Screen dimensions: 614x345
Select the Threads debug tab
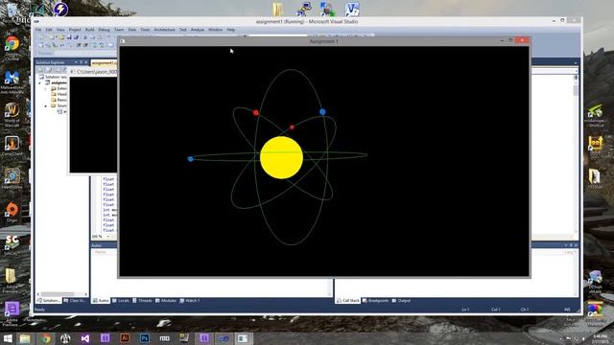click(x=142, y=300)
